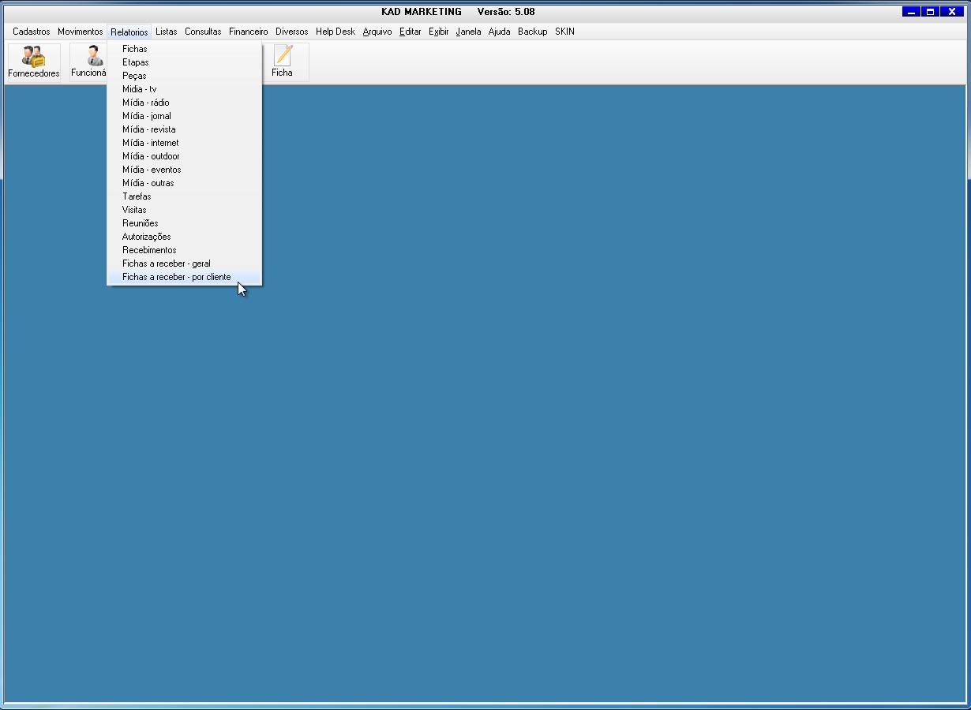Open the Cadastros menu
The height and width of the screenshot is (710, 971).
(32, 32)
